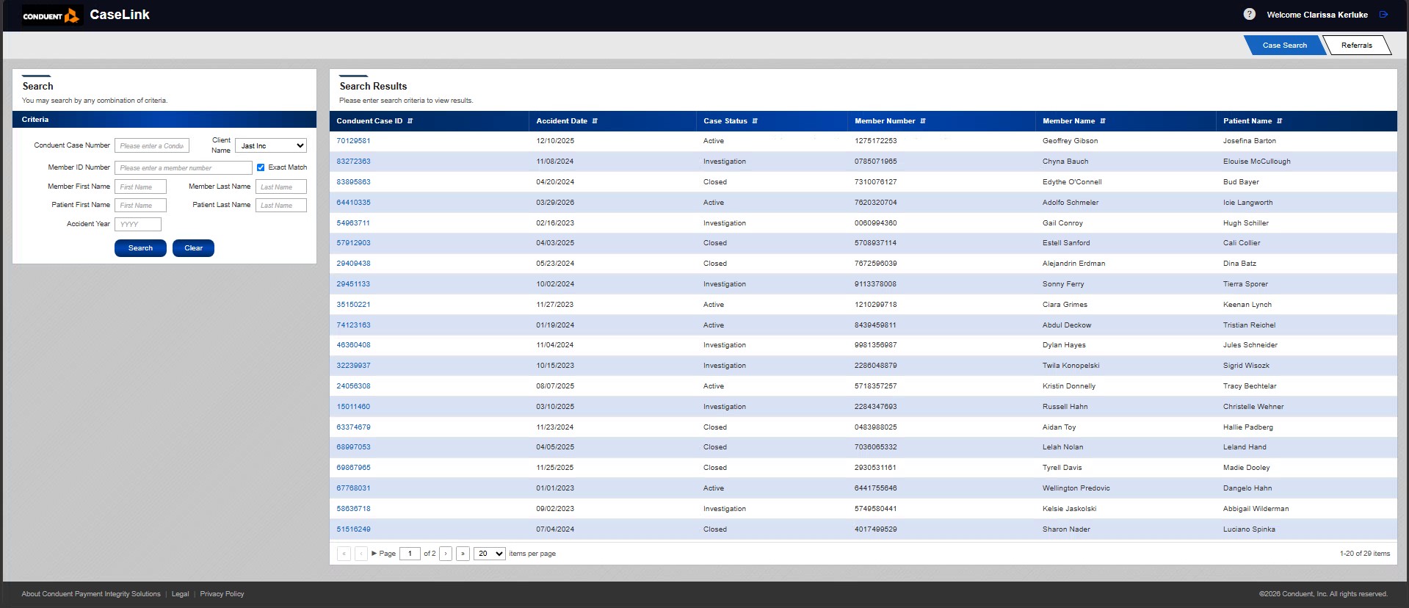Open case 51516249 link
This screenshot has width=1409, height=608.
tap(353, 529)
